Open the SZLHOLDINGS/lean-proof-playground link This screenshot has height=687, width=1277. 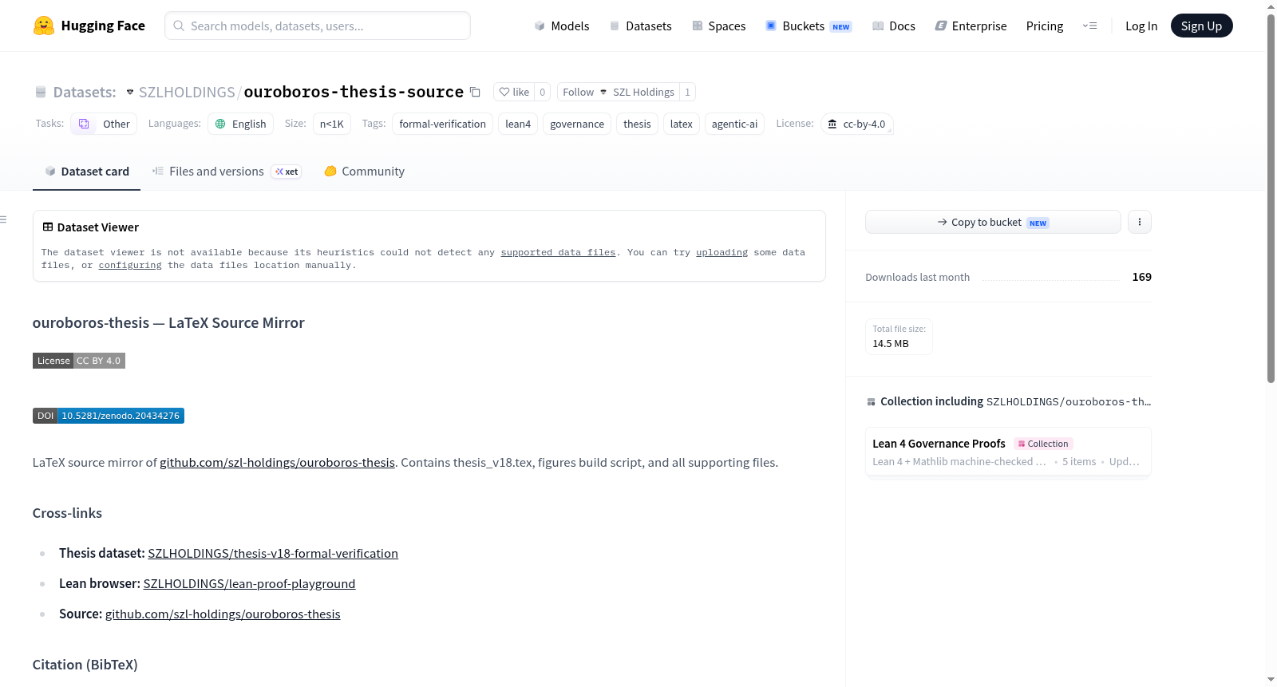pos(249,583)
